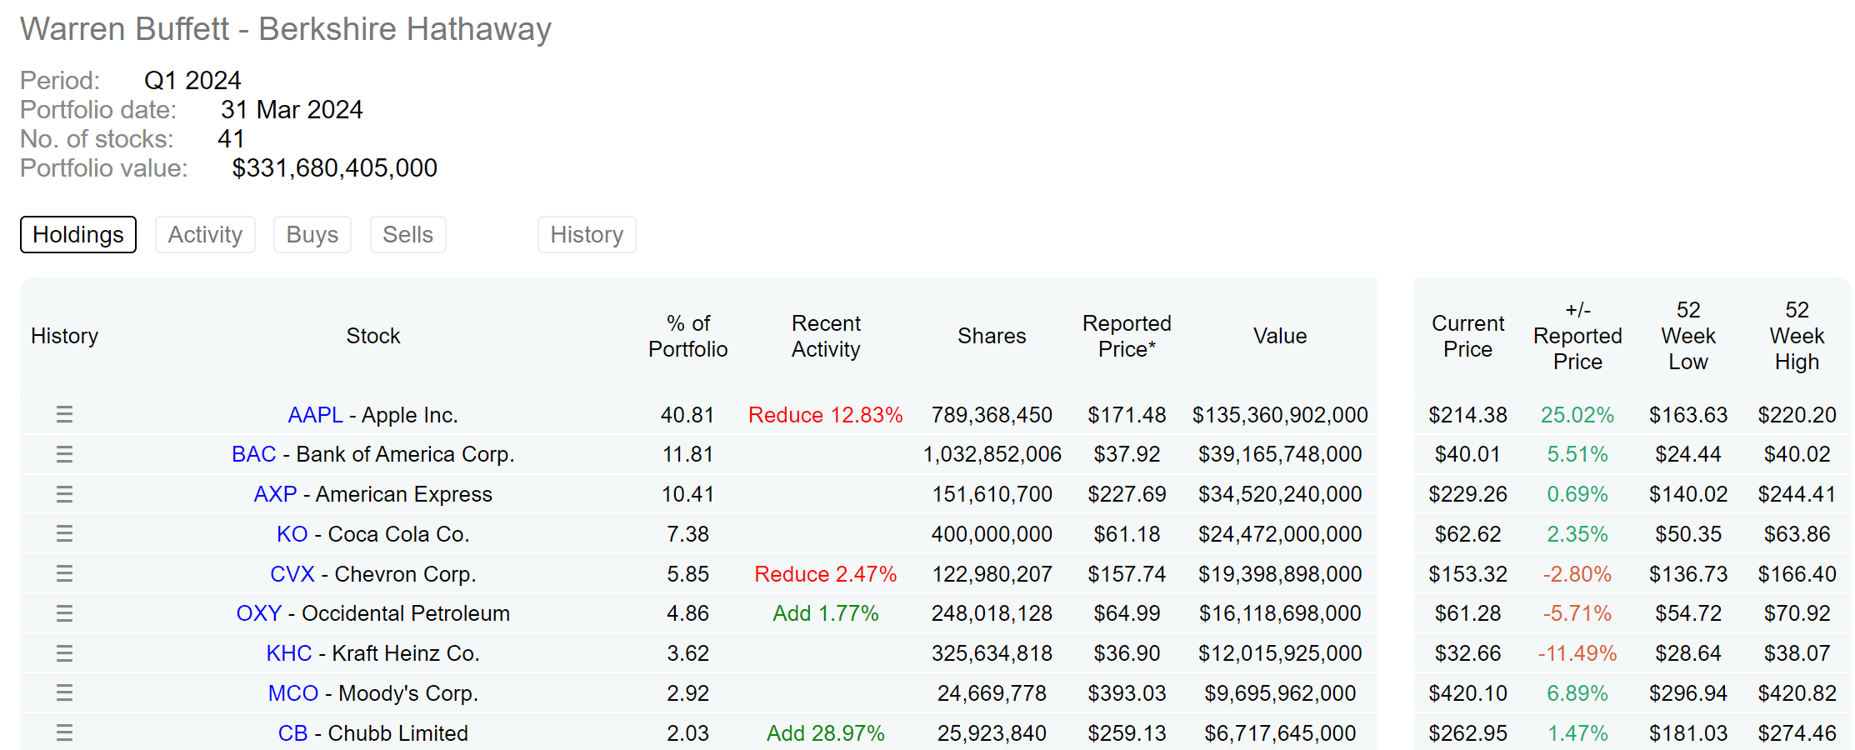Viewport: 1855px width, 750px height.
Task: Switch to the Activity tab
Action: pyautogui.click(x=205, y=234)
